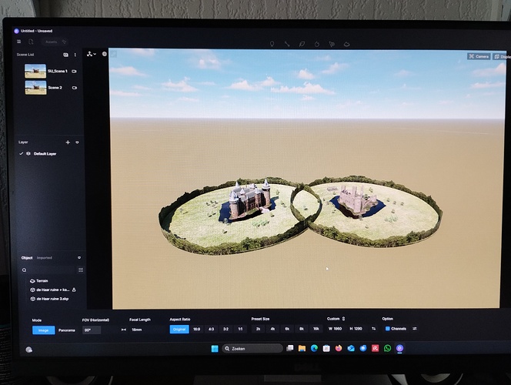Choose 3:2 aspect ratio

click(x=225, y=330)
